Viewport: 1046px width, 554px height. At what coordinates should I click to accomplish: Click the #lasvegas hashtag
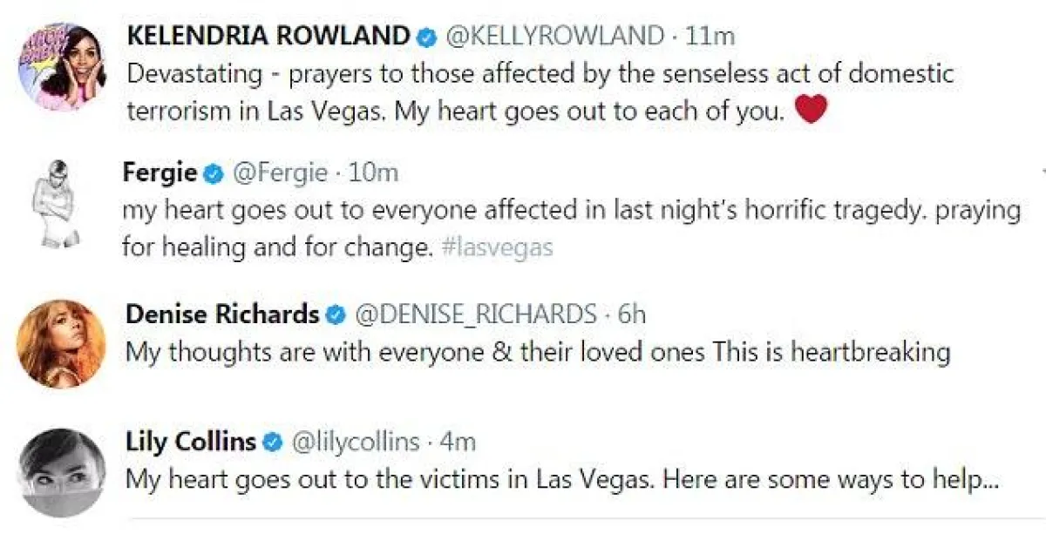(x=497, y=247)
